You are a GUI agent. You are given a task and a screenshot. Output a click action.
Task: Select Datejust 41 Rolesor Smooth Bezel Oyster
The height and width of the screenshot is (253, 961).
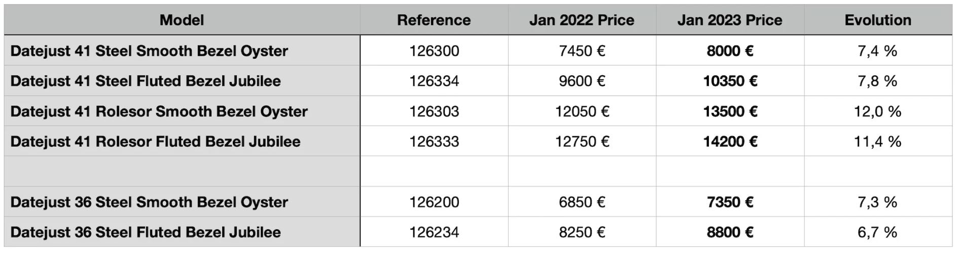(159, 111)
